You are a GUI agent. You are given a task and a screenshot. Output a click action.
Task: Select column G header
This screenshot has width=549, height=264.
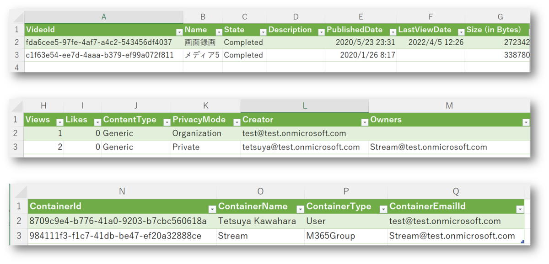(x=498, y=17)
